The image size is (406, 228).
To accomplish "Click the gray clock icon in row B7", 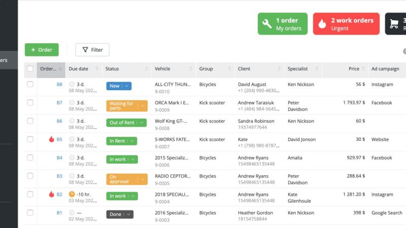I will coord(72,102).
